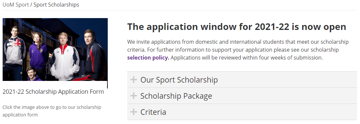
Task: Click the crouching athlete at the photo bottom
Action: click(x=33, y=74)
